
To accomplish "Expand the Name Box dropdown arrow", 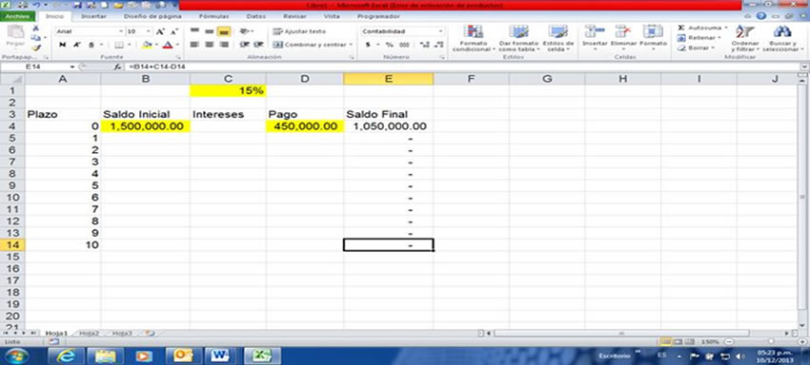I will pyautogui.click(x=72, y=67).
